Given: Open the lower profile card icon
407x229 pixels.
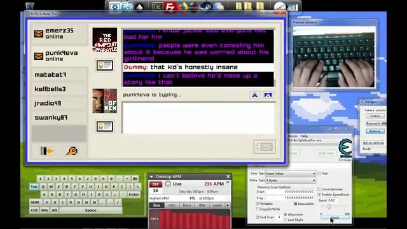Looking at the screenshot, I should [104, 127].
